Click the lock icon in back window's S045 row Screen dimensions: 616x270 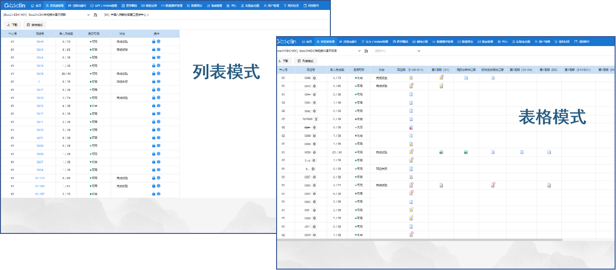pos(154,50)
